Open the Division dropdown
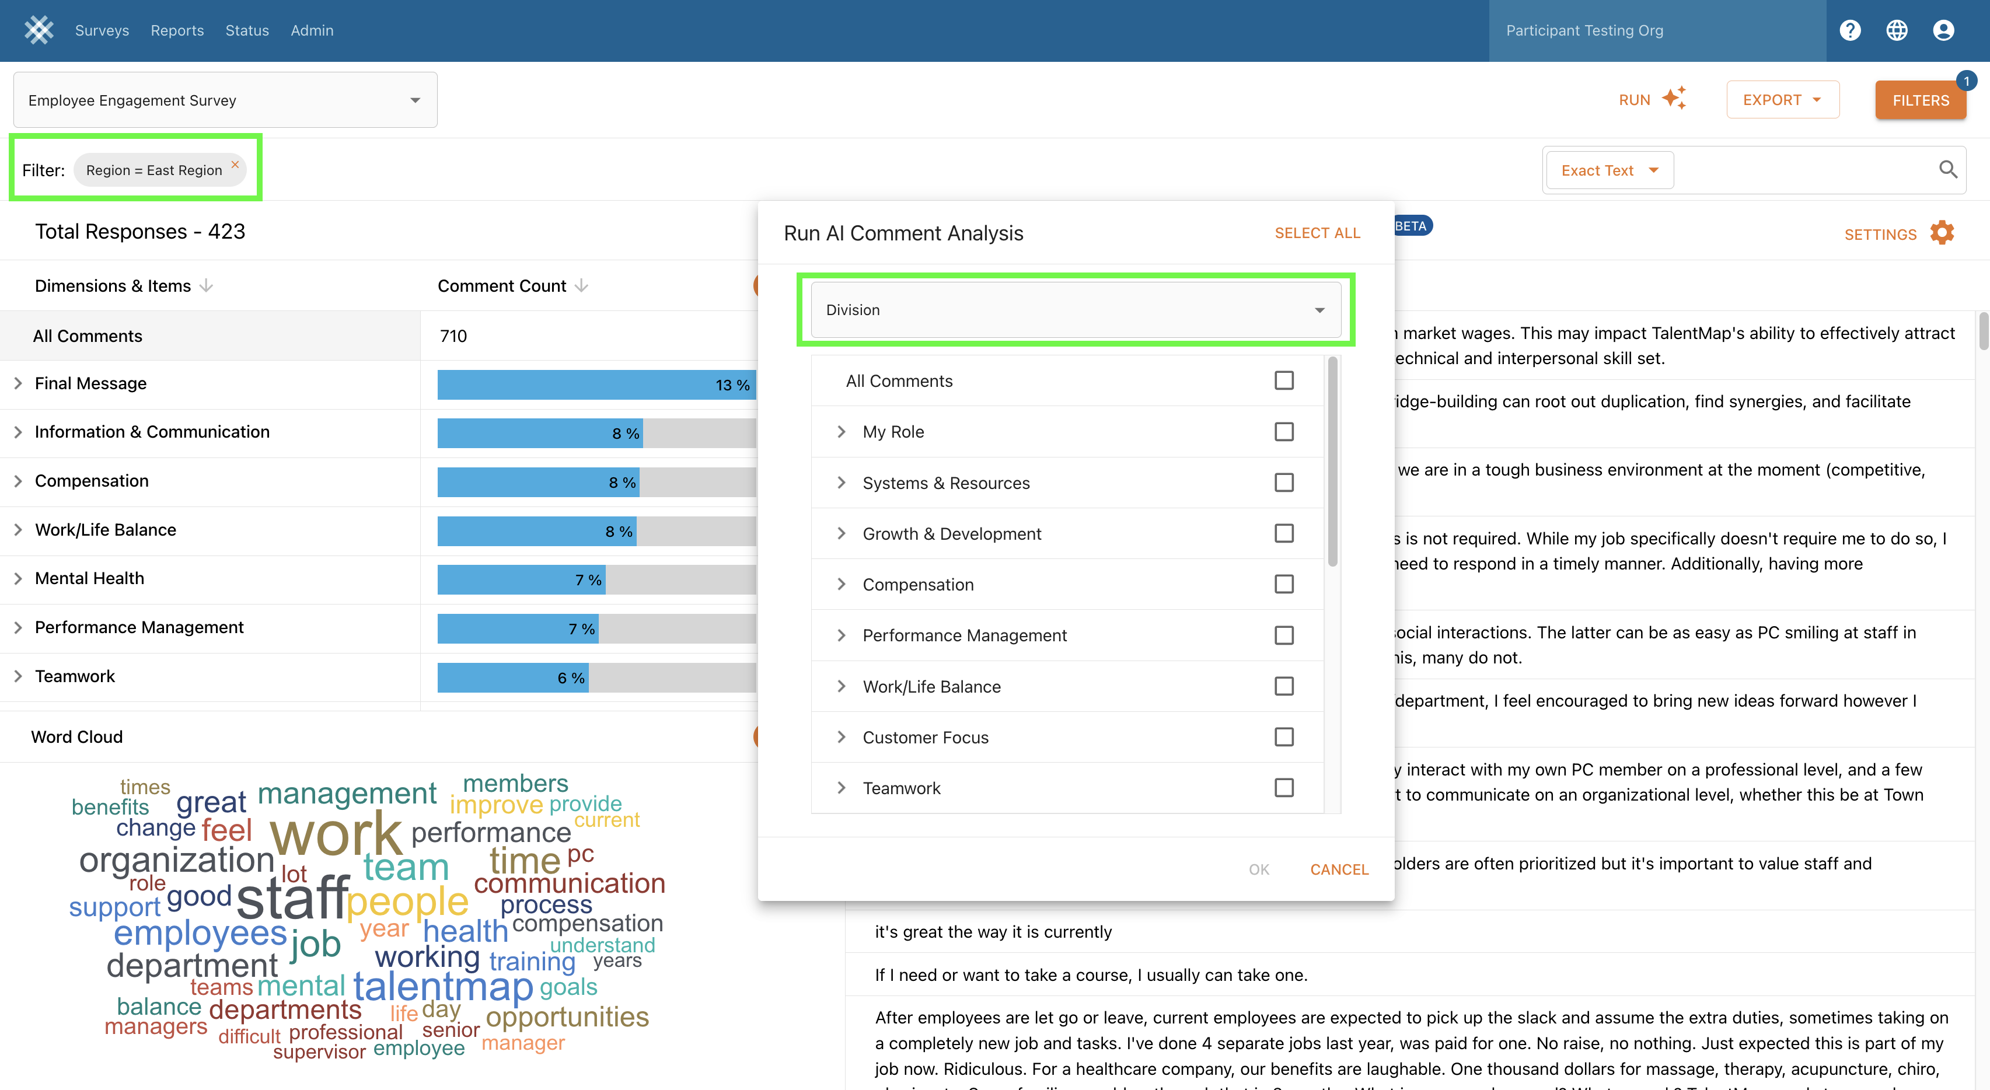 point(1076,310)
